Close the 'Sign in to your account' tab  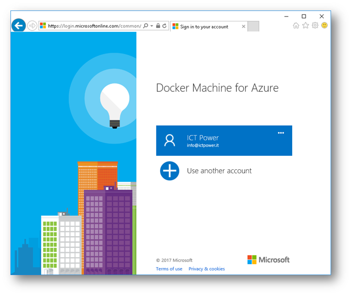[243, 26]
